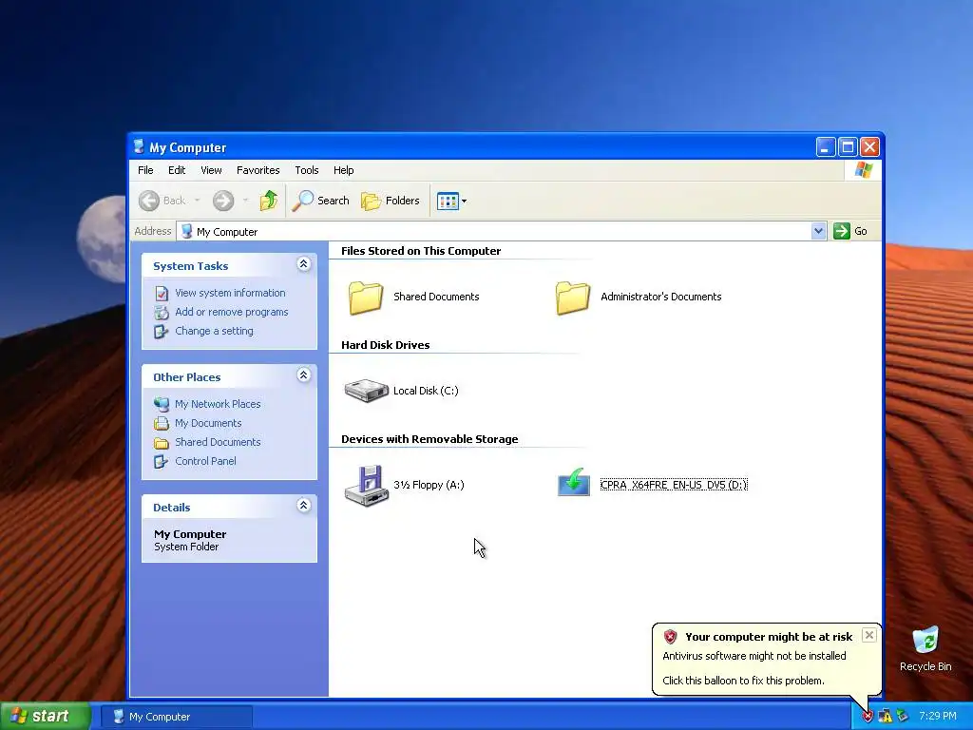
Task: Click My Computer taskbar button
Action: click(176, 717)
